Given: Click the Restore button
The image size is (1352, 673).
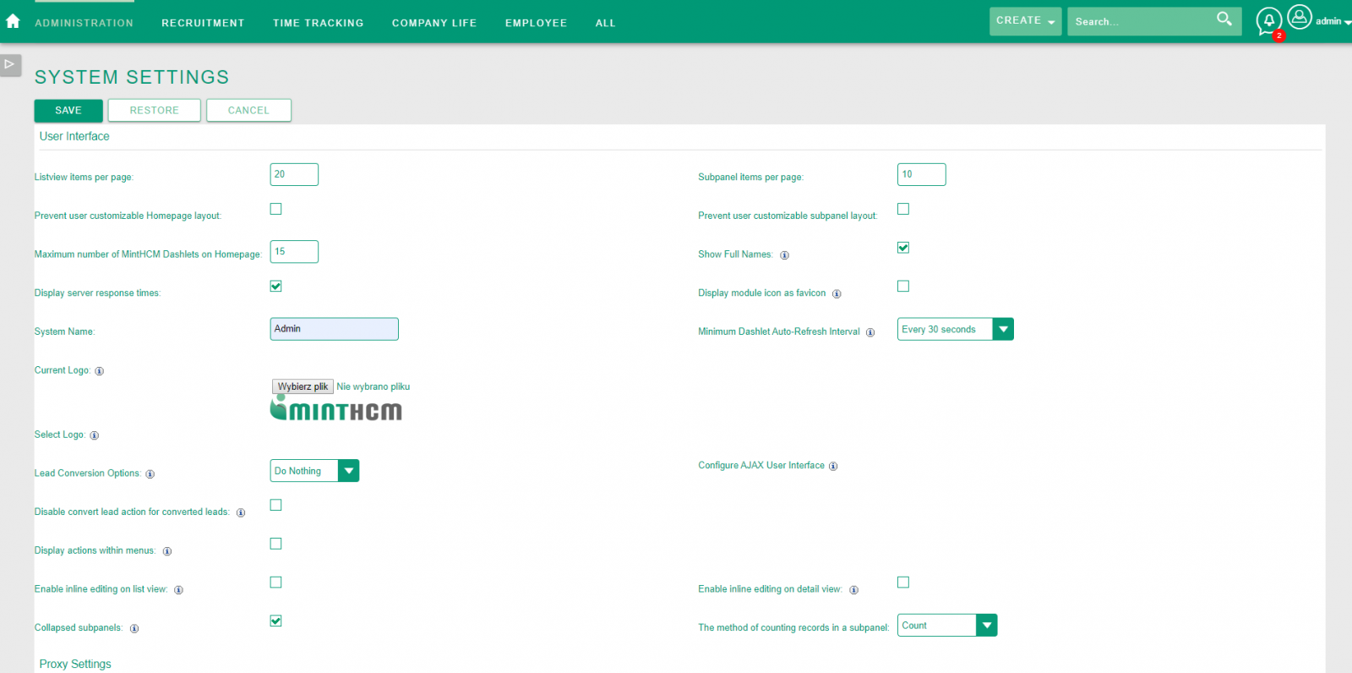Looking at the screenshot, I should pyautogui.click(x=155, y=111).
